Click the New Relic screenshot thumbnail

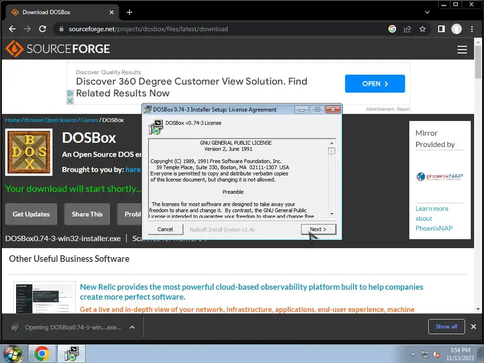[x=44, y=297]
